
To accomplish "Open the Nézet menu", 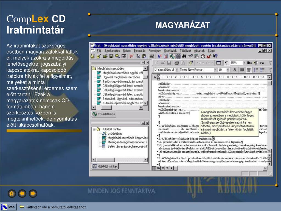I will tap(127, 51).
